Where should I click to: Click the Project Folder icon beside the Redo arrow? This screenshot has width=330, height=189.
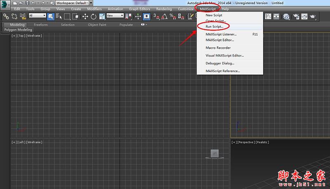[52, 3]
